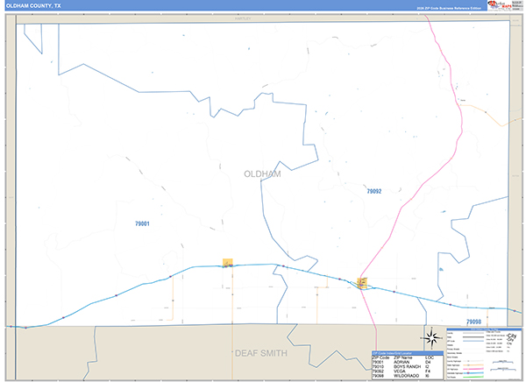The width and height of the screenshot is (526, 382).
Task: Click the compass rose icon
Action: [431, 337]
